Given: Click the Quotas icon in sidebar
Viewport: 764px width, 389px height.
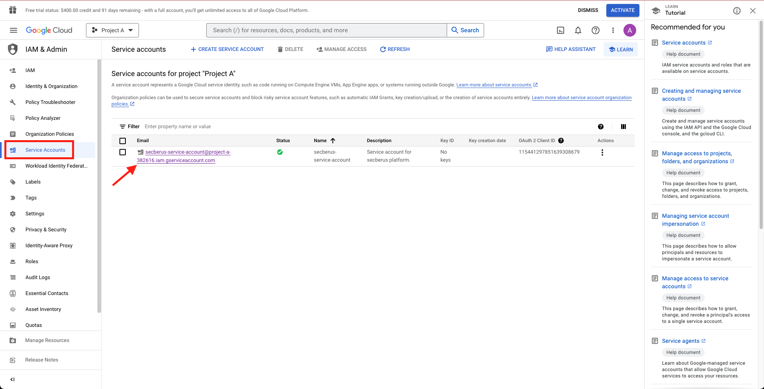Looking at the screenshot, I should click(13, 325).
